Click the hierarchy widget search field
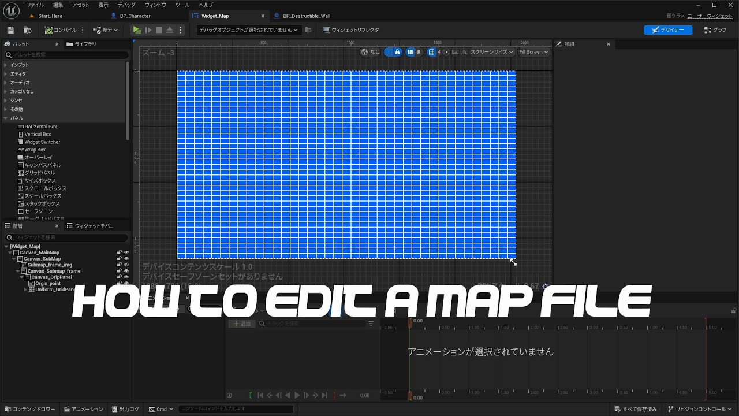 [67, 237]
